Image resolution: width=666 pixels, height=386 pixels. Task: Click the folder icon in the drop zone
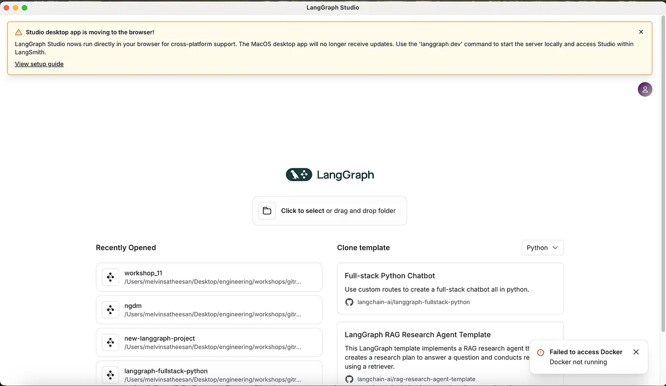coord(266,210)
